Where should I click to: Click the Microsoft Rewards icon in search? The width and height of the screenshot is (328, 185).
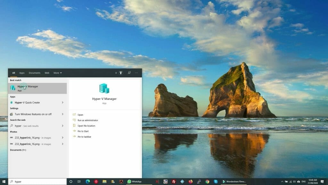[120, 73]
